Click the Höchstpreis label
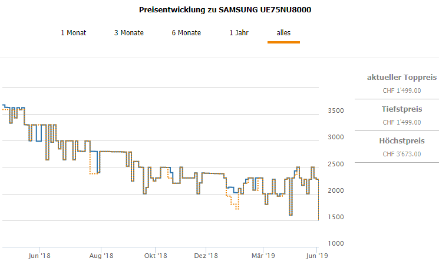Viewport: 439px width, 268px height. point(401,141)
